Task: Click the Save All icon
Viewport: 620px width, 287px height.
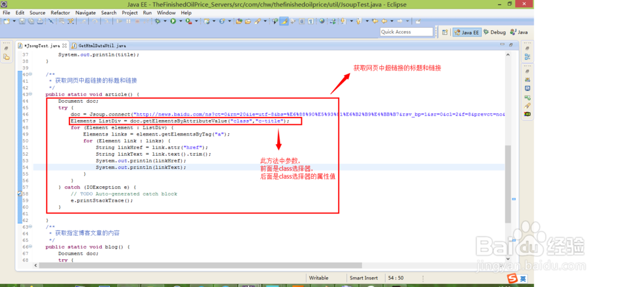Action: (x=31, y=21)
